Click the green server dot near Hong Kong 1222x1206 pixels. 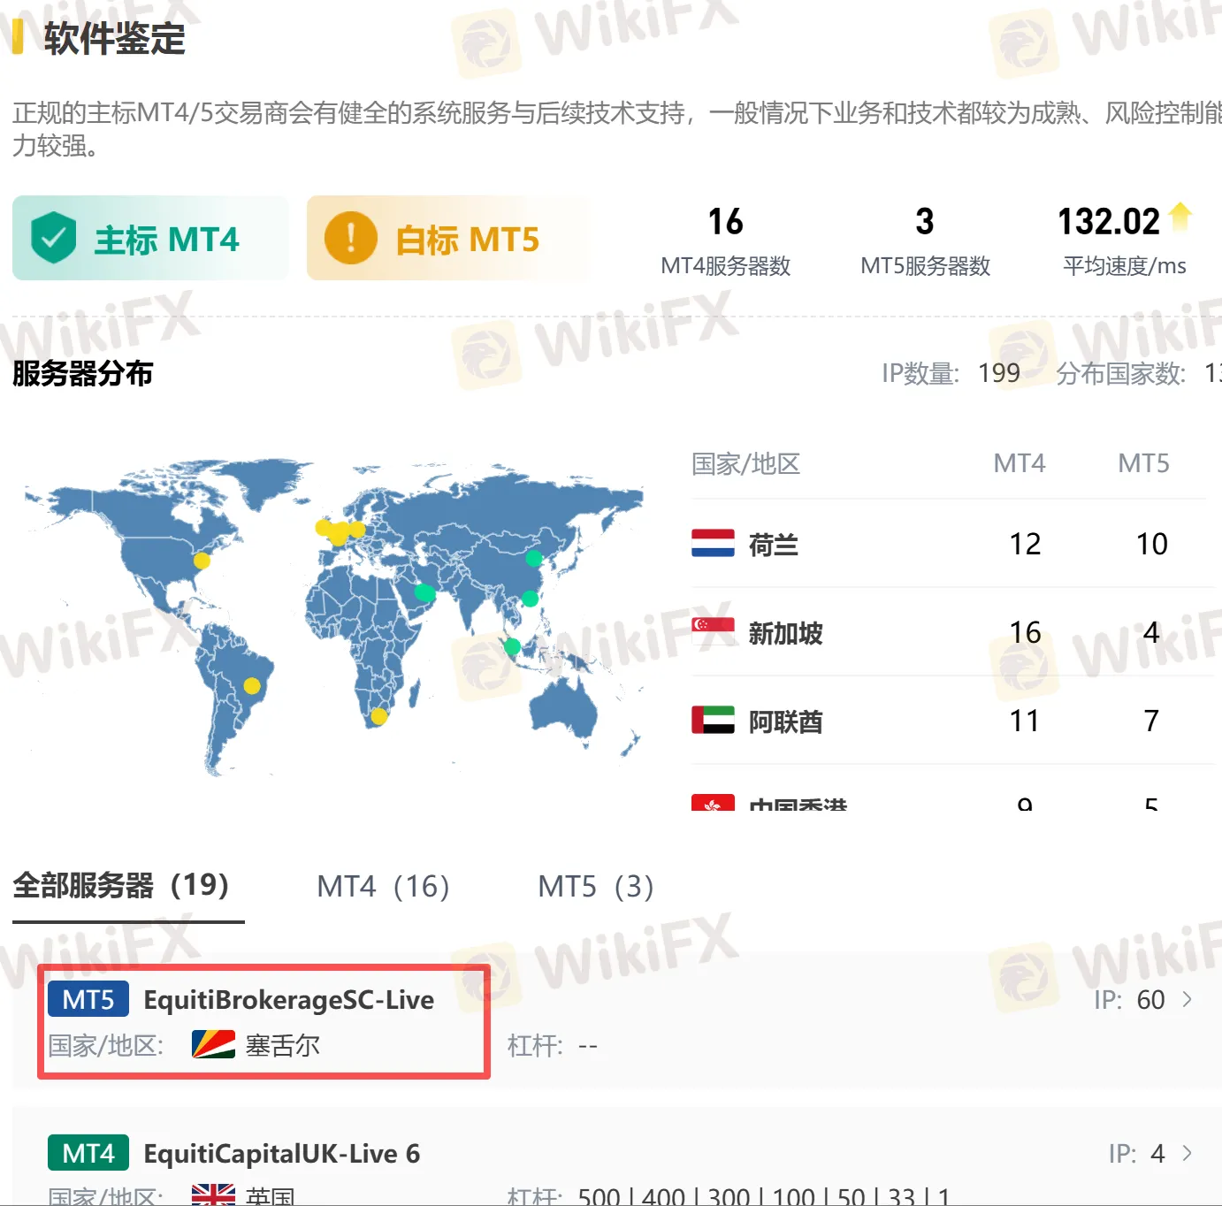(530, 599)
